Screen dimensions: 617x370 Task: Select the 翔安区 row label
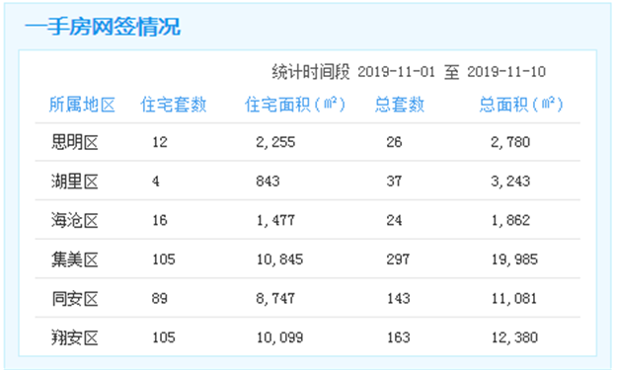point(74,337)
